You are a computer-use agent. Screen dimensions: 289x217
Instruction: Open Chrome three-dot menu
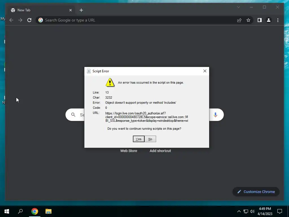coord(278,20)
